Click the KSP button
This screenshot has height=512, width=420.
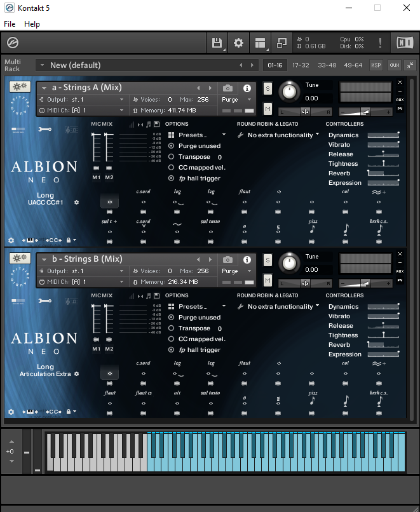[376, 65]
